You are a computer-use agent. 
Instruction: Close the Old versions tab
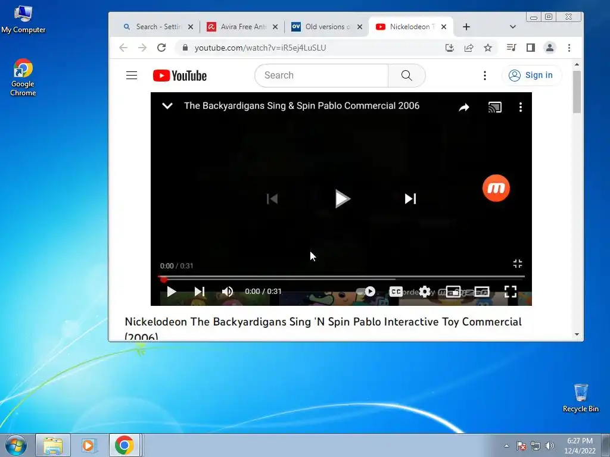tap(360, 27)
